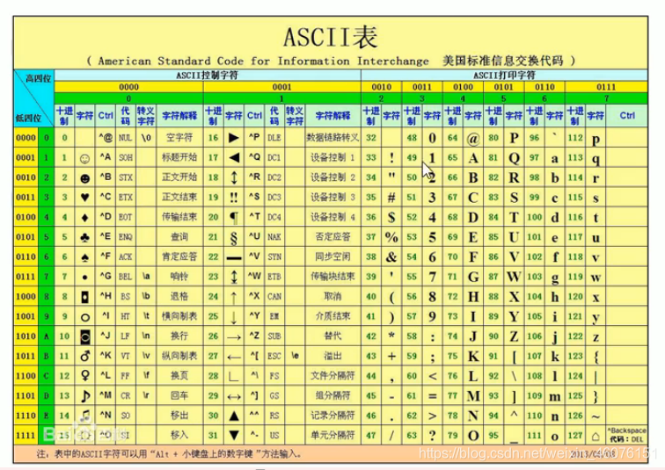Select the '退格' description cell

click(x=179, y=296)
